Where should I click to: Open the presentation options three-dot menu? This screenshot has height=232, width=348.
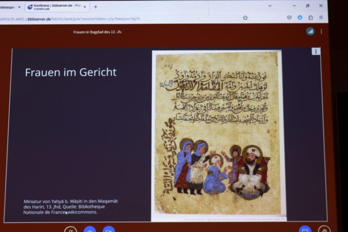tap(316, 51)
